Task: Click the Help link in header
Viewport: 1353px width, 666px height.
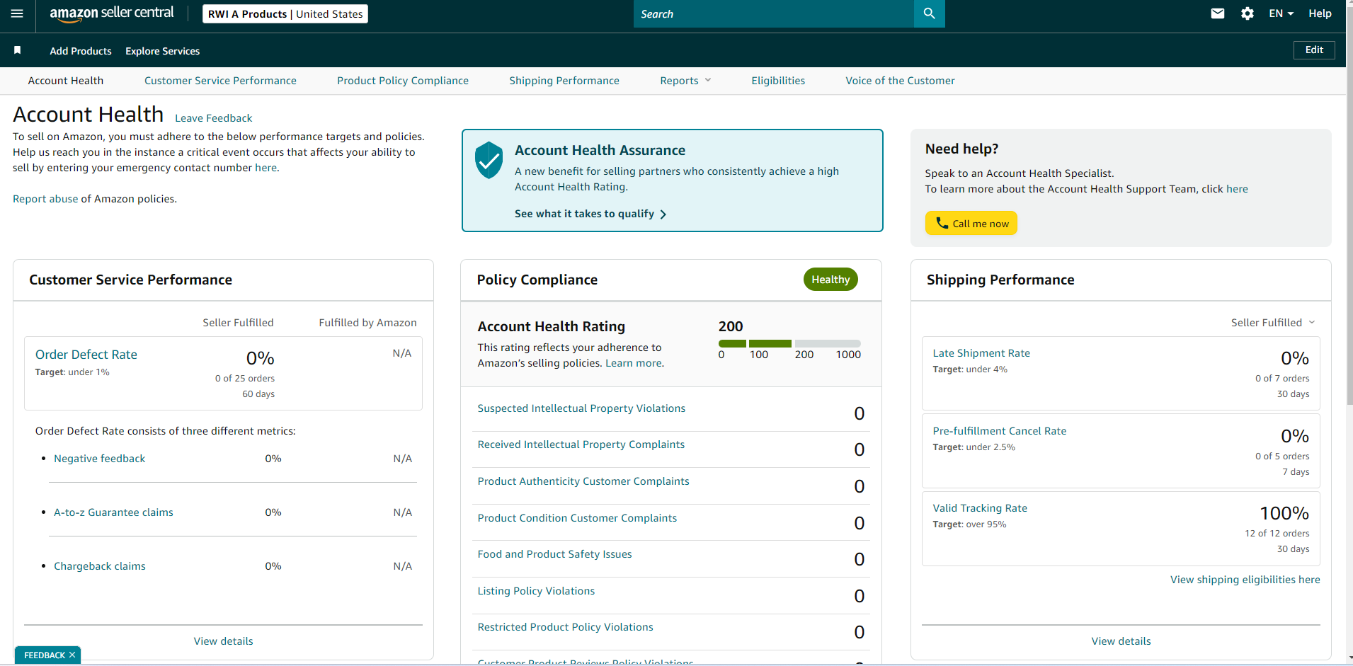Action: coord(1320,13)
